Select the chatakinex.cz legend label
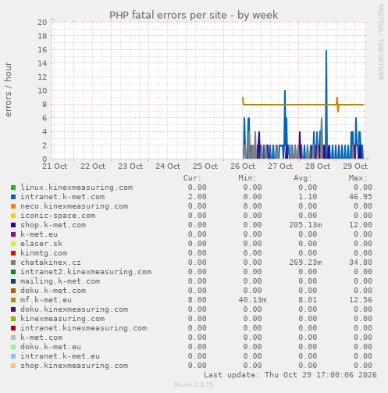Viewport: 388px width, 393px height. point(51,263)
